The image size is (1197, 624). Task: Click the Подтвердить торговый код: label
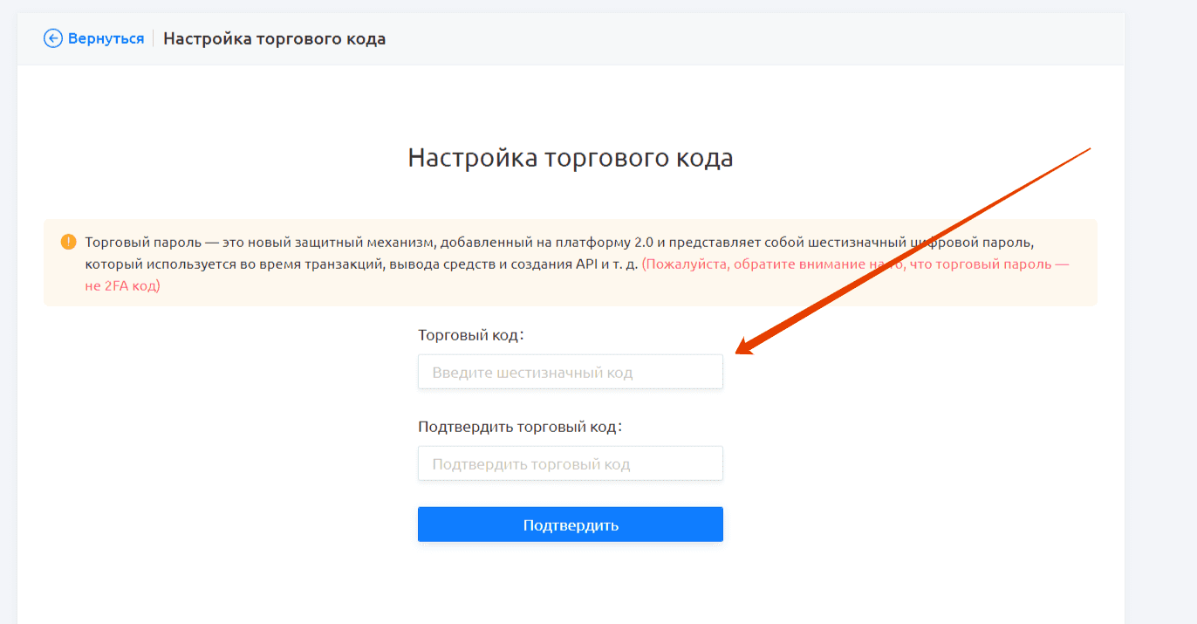tap(521, 427)
